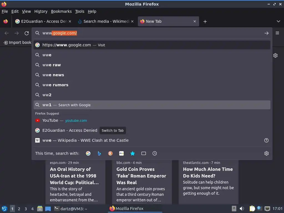Choose the 'wwe' search suggestion
284x213 pixels.
coord(152,55)
